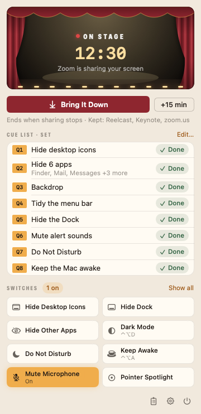Click the Done status for Backdrop
This screenshot has height=414, width=201.
[x=172, y=187]
